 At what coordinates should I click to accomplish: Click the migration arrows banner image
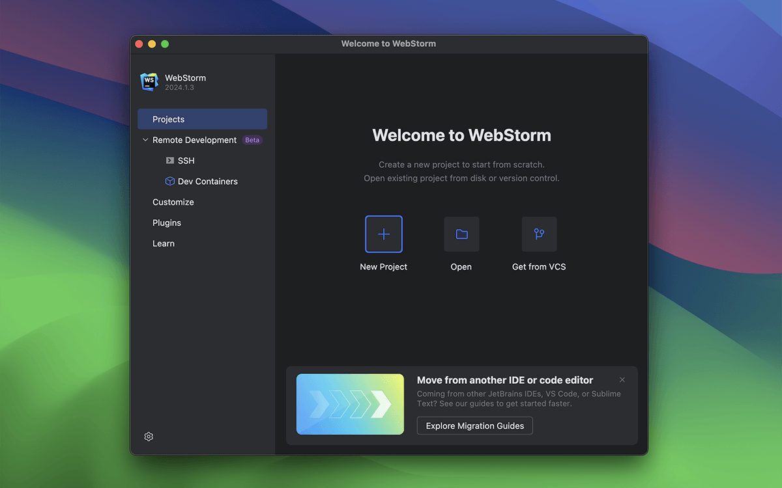tap(350, 404)
